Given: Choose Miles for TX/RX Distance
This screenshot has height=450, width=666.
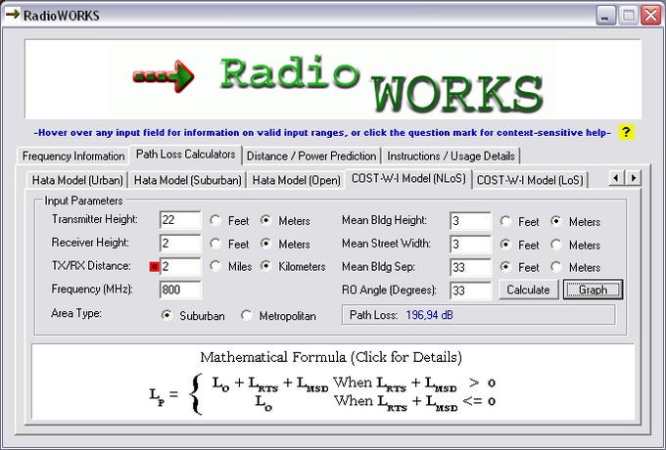Looking at the screenshot, I should click(x=231, y=266).
